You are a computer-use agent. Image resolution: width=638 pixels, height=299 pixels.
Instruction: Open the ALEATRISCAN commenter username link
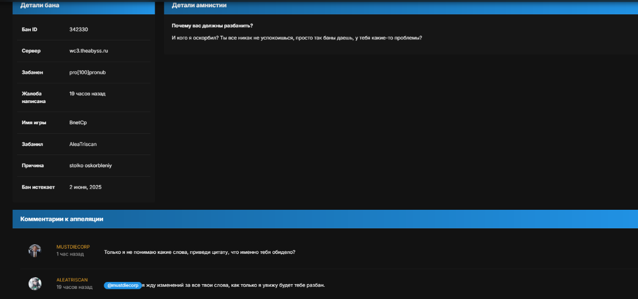[x=72, y=280]
